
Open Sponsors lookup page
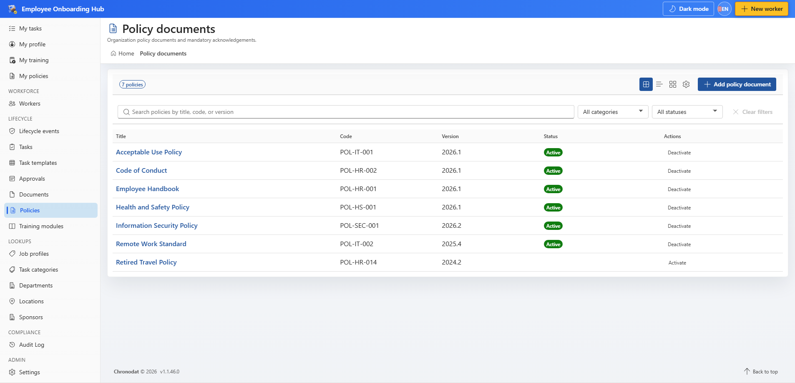coord(51,317)
